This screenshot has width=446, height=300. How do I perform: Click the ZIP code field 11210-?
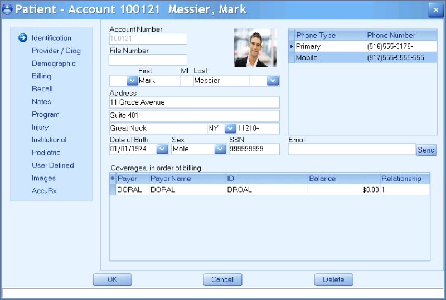(258, 129)
